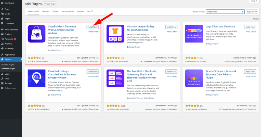261x137 pixels.
Task: Open the Keyword search type dropdown
Action: click(252, 12)
